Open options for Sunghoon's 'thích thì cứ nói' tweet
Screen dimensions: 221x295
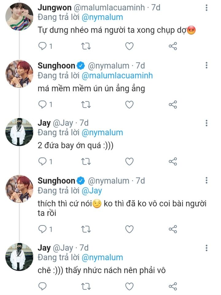click(x=207, y=180)
